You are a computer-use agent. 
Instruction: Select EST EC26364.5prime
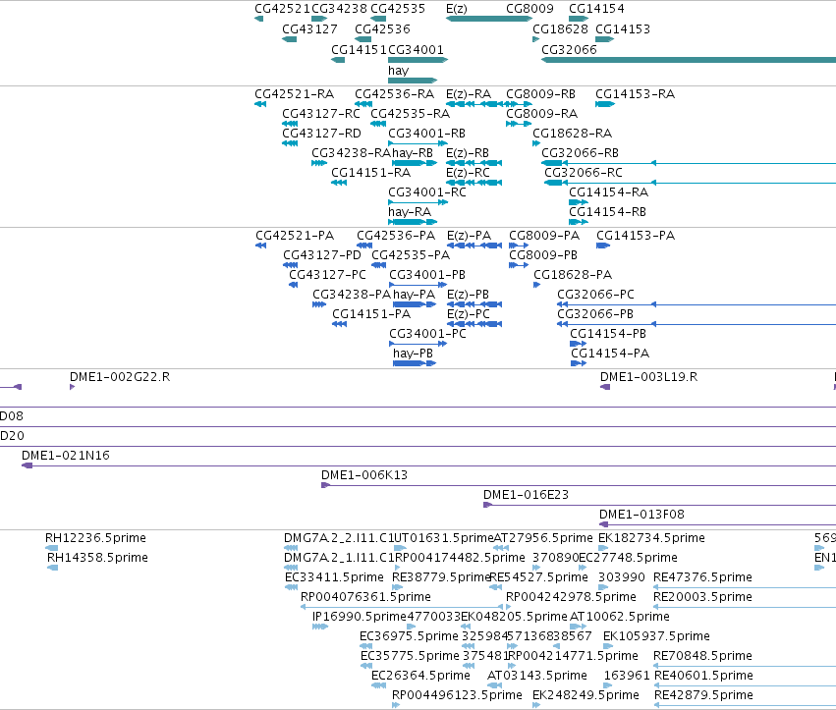coord(420,676)
